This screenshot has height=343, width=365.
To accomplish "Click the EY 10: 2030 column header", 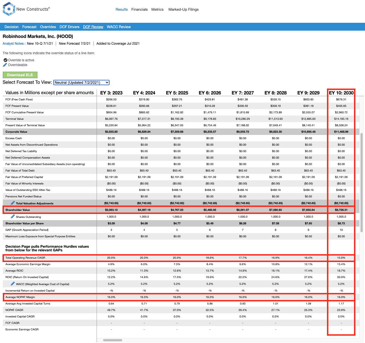I will click(x=341, y=93).
